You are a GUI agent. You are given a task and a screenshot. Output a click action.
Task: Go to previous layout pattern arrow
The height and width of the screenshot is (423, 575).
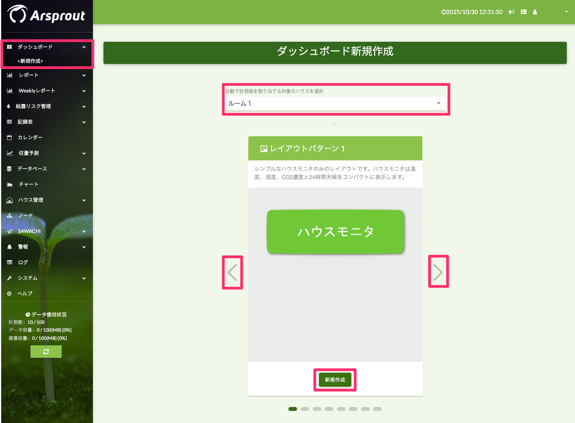tap(233, 272)
